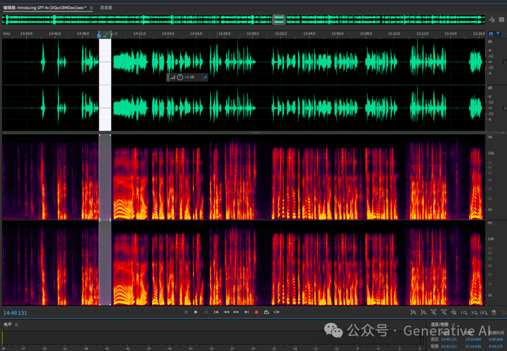Toggle Loop Playback button
The image size is (507, 351).
[x=267, y=312]
